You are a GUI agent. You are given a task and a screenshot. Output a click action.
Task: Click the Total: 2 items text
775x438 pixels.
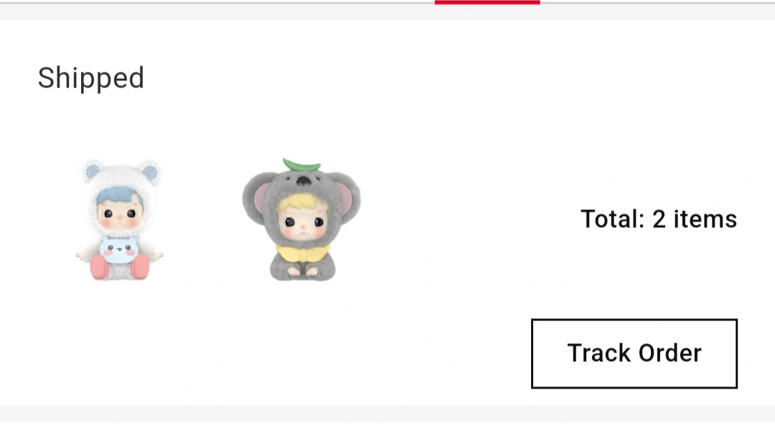pyautogui.click(x=659, y=219)
